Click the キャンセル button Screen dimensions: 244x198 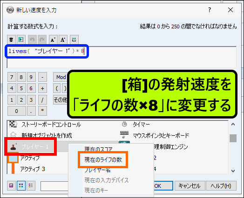click(x=190, y=186)
